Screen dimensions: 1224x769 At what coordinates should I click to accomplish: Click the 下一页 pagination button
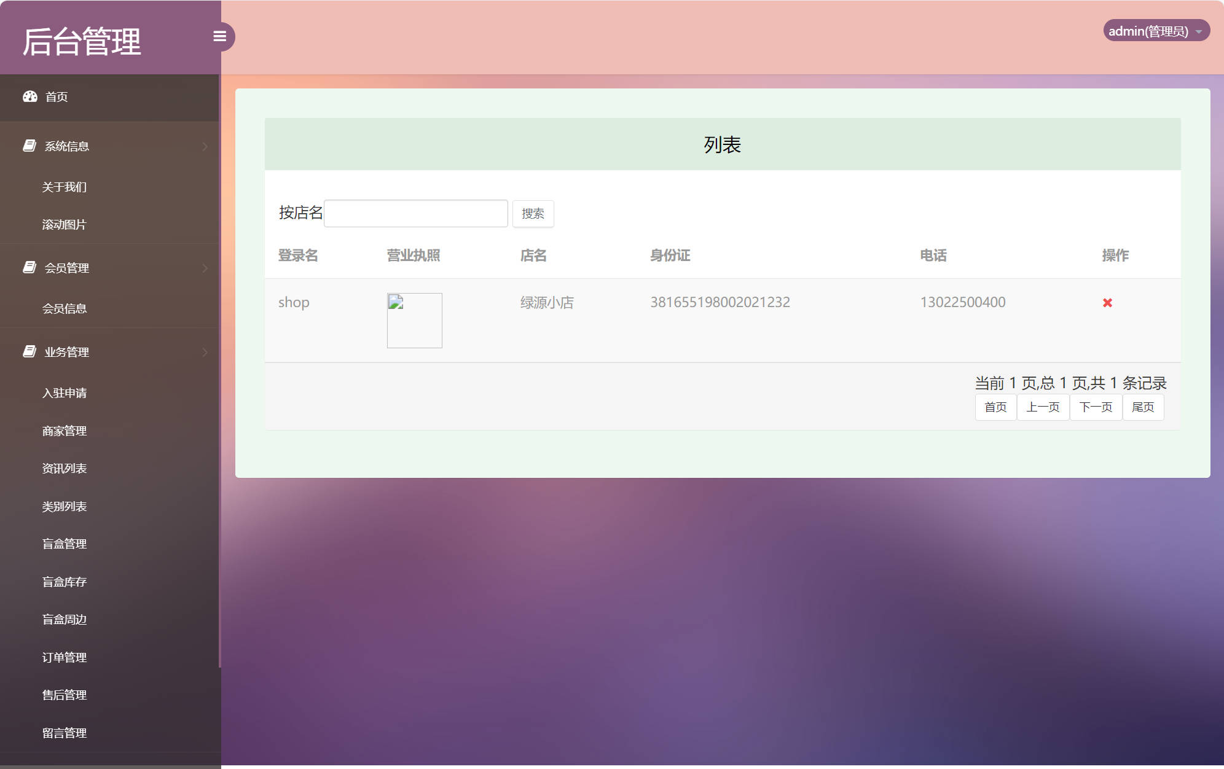(x=1096, y=407)
